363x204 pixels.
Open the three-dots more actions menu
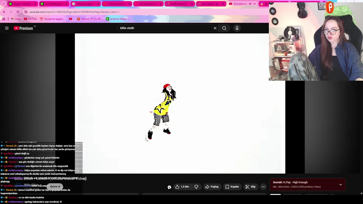click(263, 187)
